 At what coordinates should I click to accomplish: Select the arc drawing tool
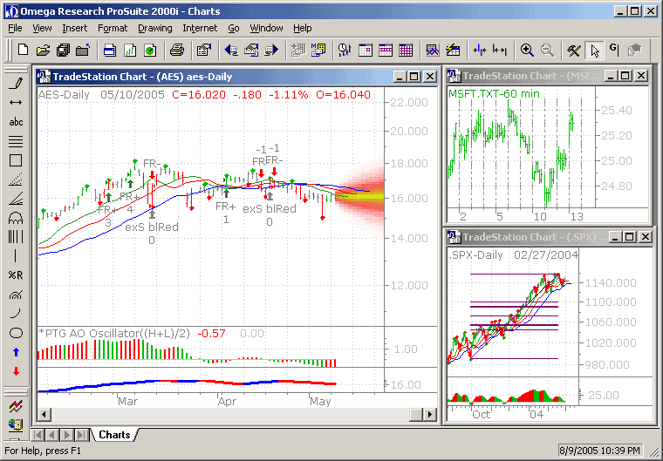click(x=16, y=314)
